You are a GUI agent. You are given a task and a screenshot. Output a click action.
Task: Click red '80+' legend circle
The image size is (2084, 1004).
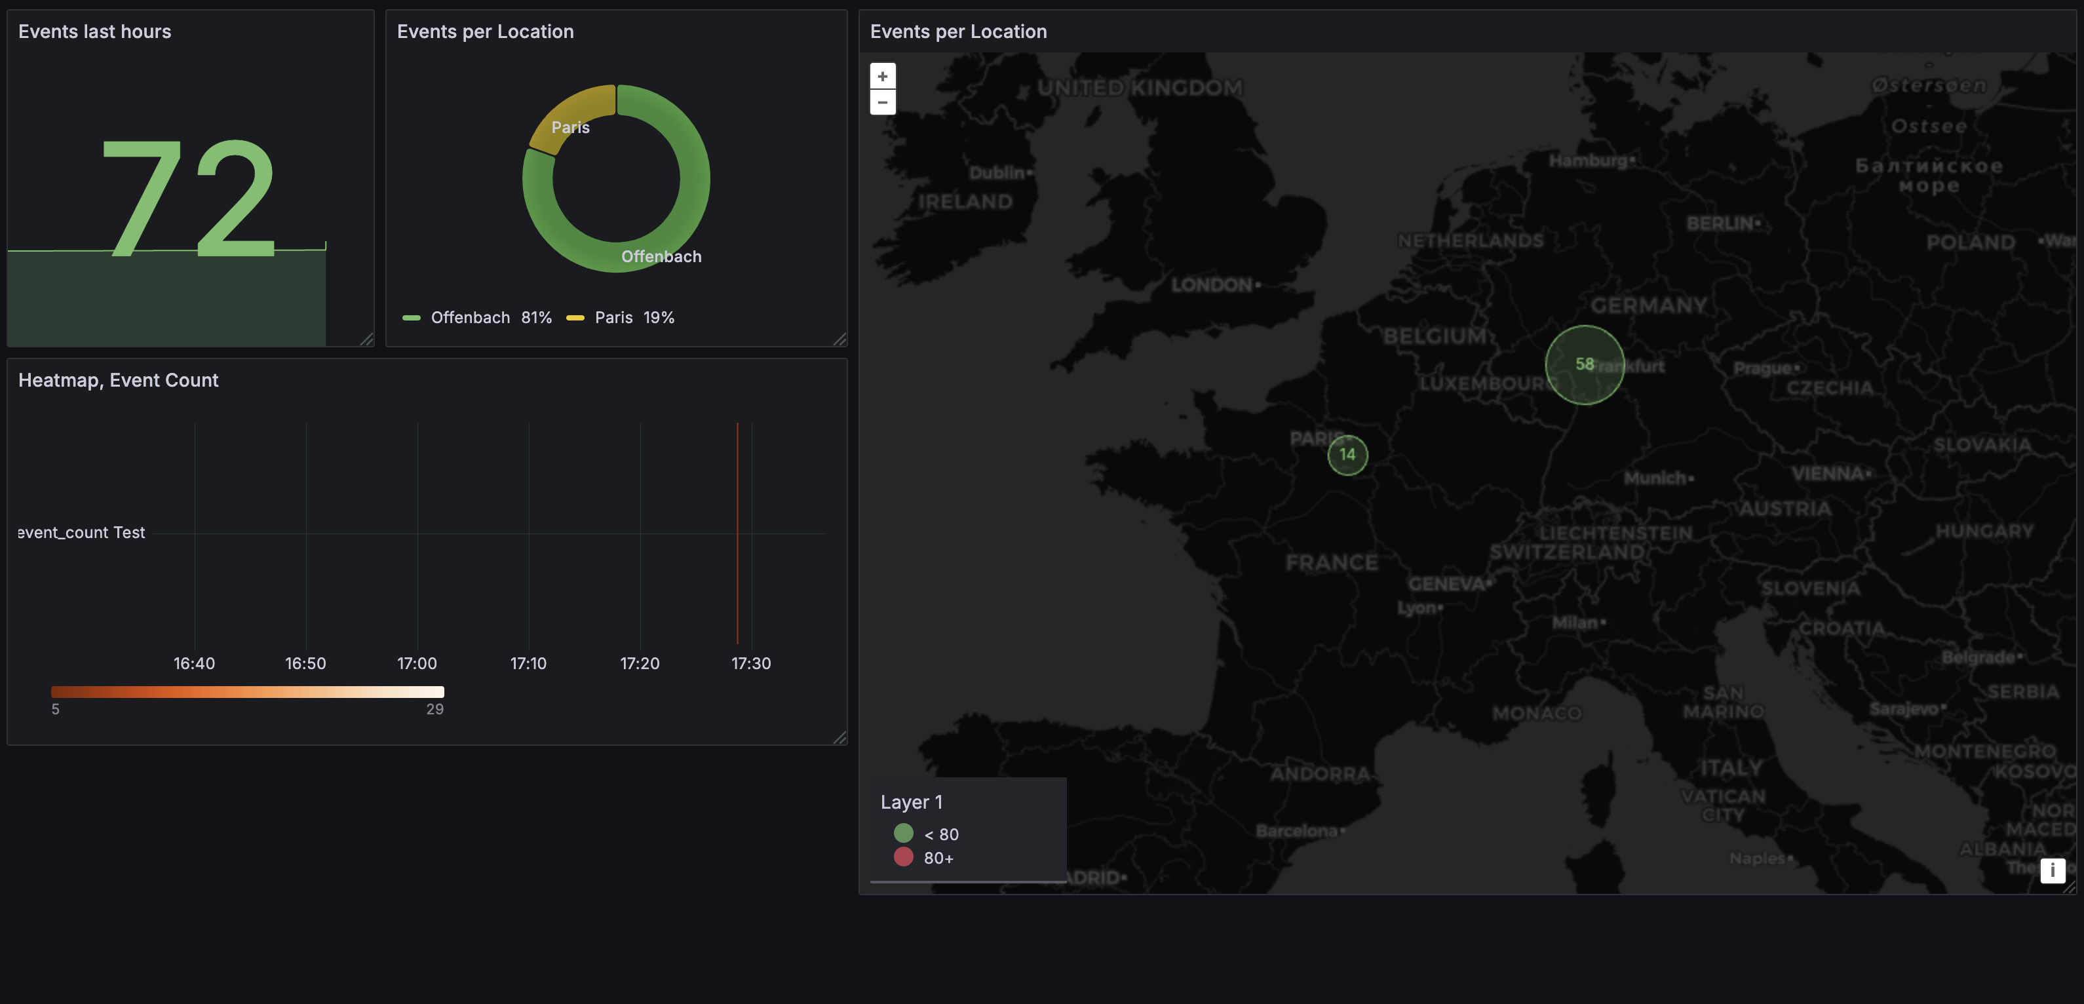pos(904,857)
